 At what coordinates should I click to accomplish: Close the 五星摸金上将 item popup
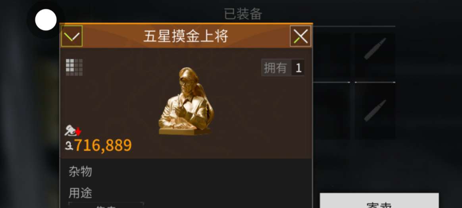[300, 36]
